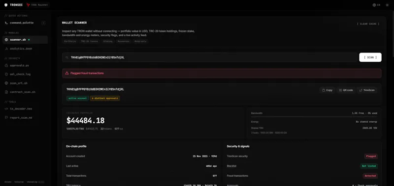
Task: Copy the wallet address with Copy button
Action: pos(327,90)
